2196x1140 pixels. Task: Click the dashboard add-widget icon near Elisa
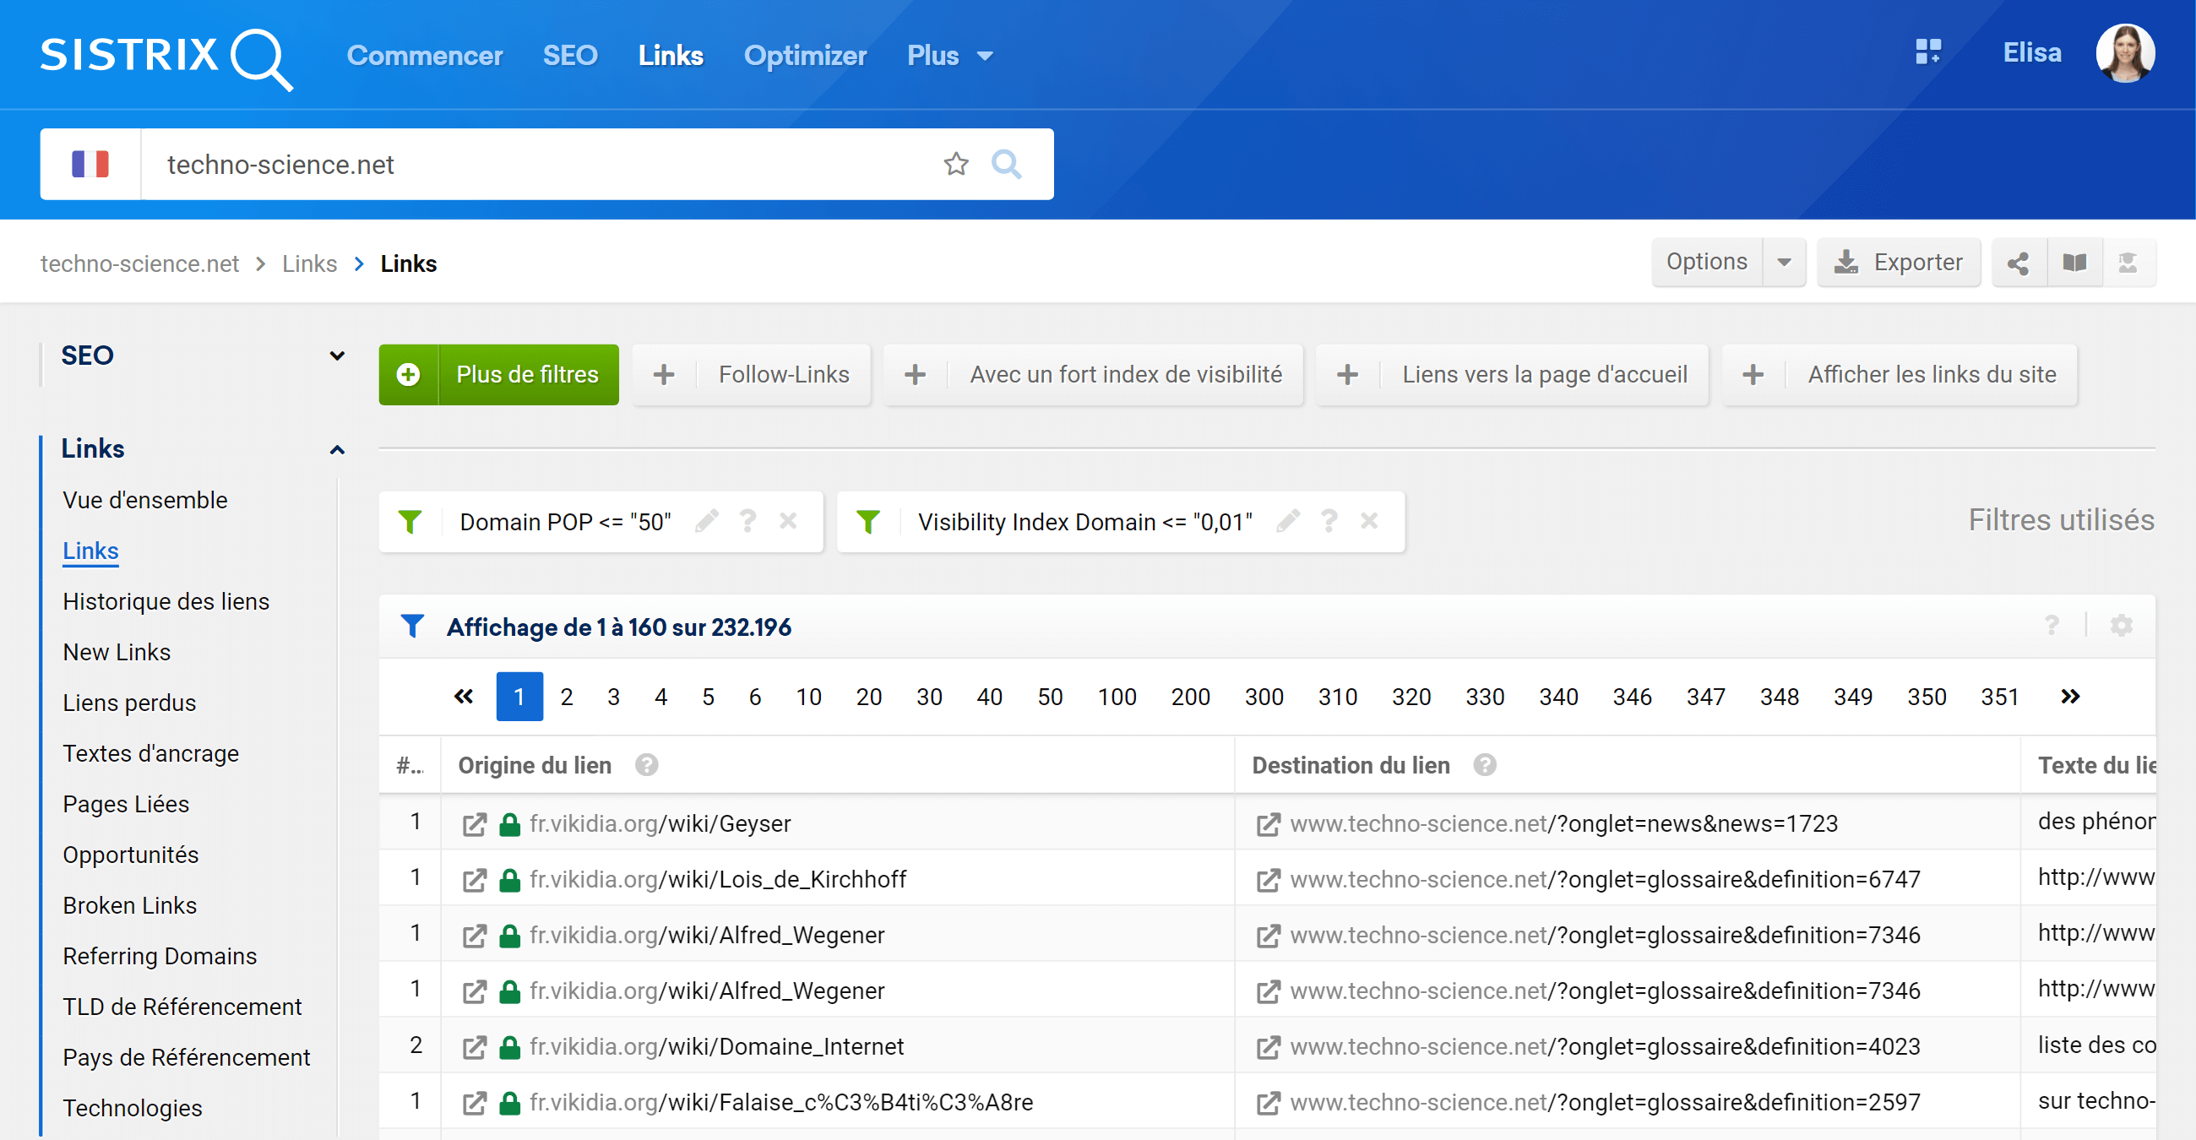click(x=1928, y=53)
